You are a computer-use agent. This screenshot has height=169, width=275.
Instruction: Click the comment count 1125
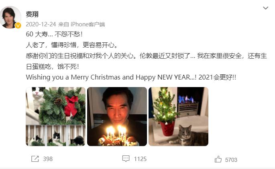tap(140, 159)
